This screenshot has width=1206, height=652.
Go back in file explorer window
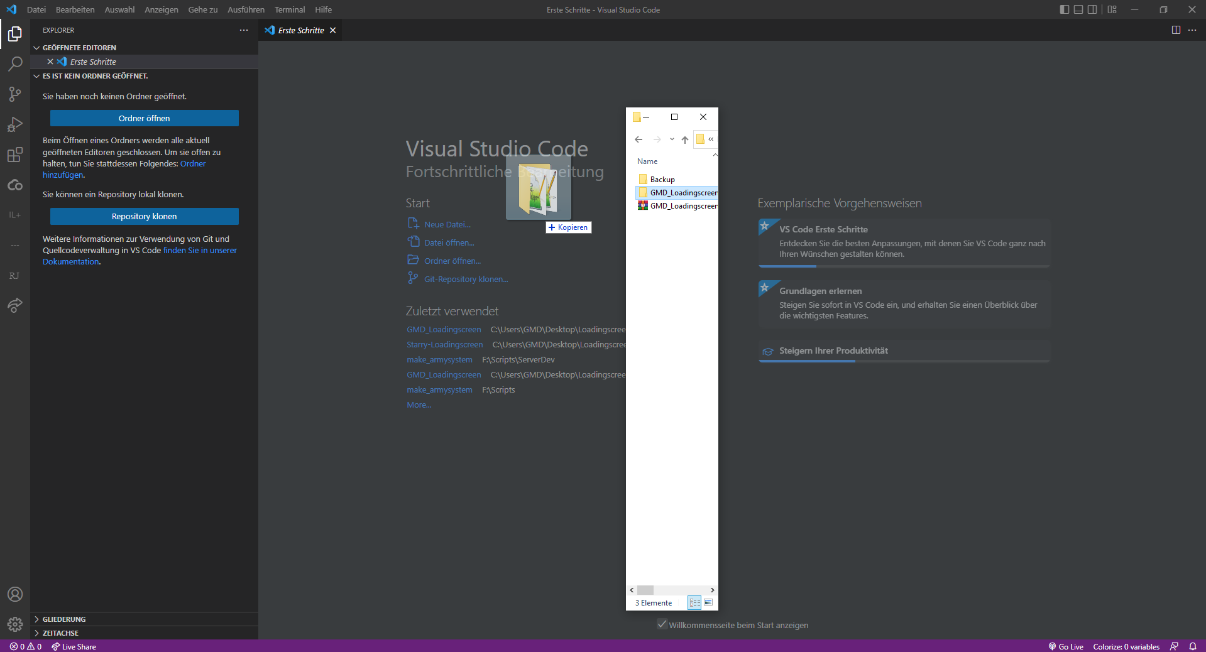[x=639, y=139]
